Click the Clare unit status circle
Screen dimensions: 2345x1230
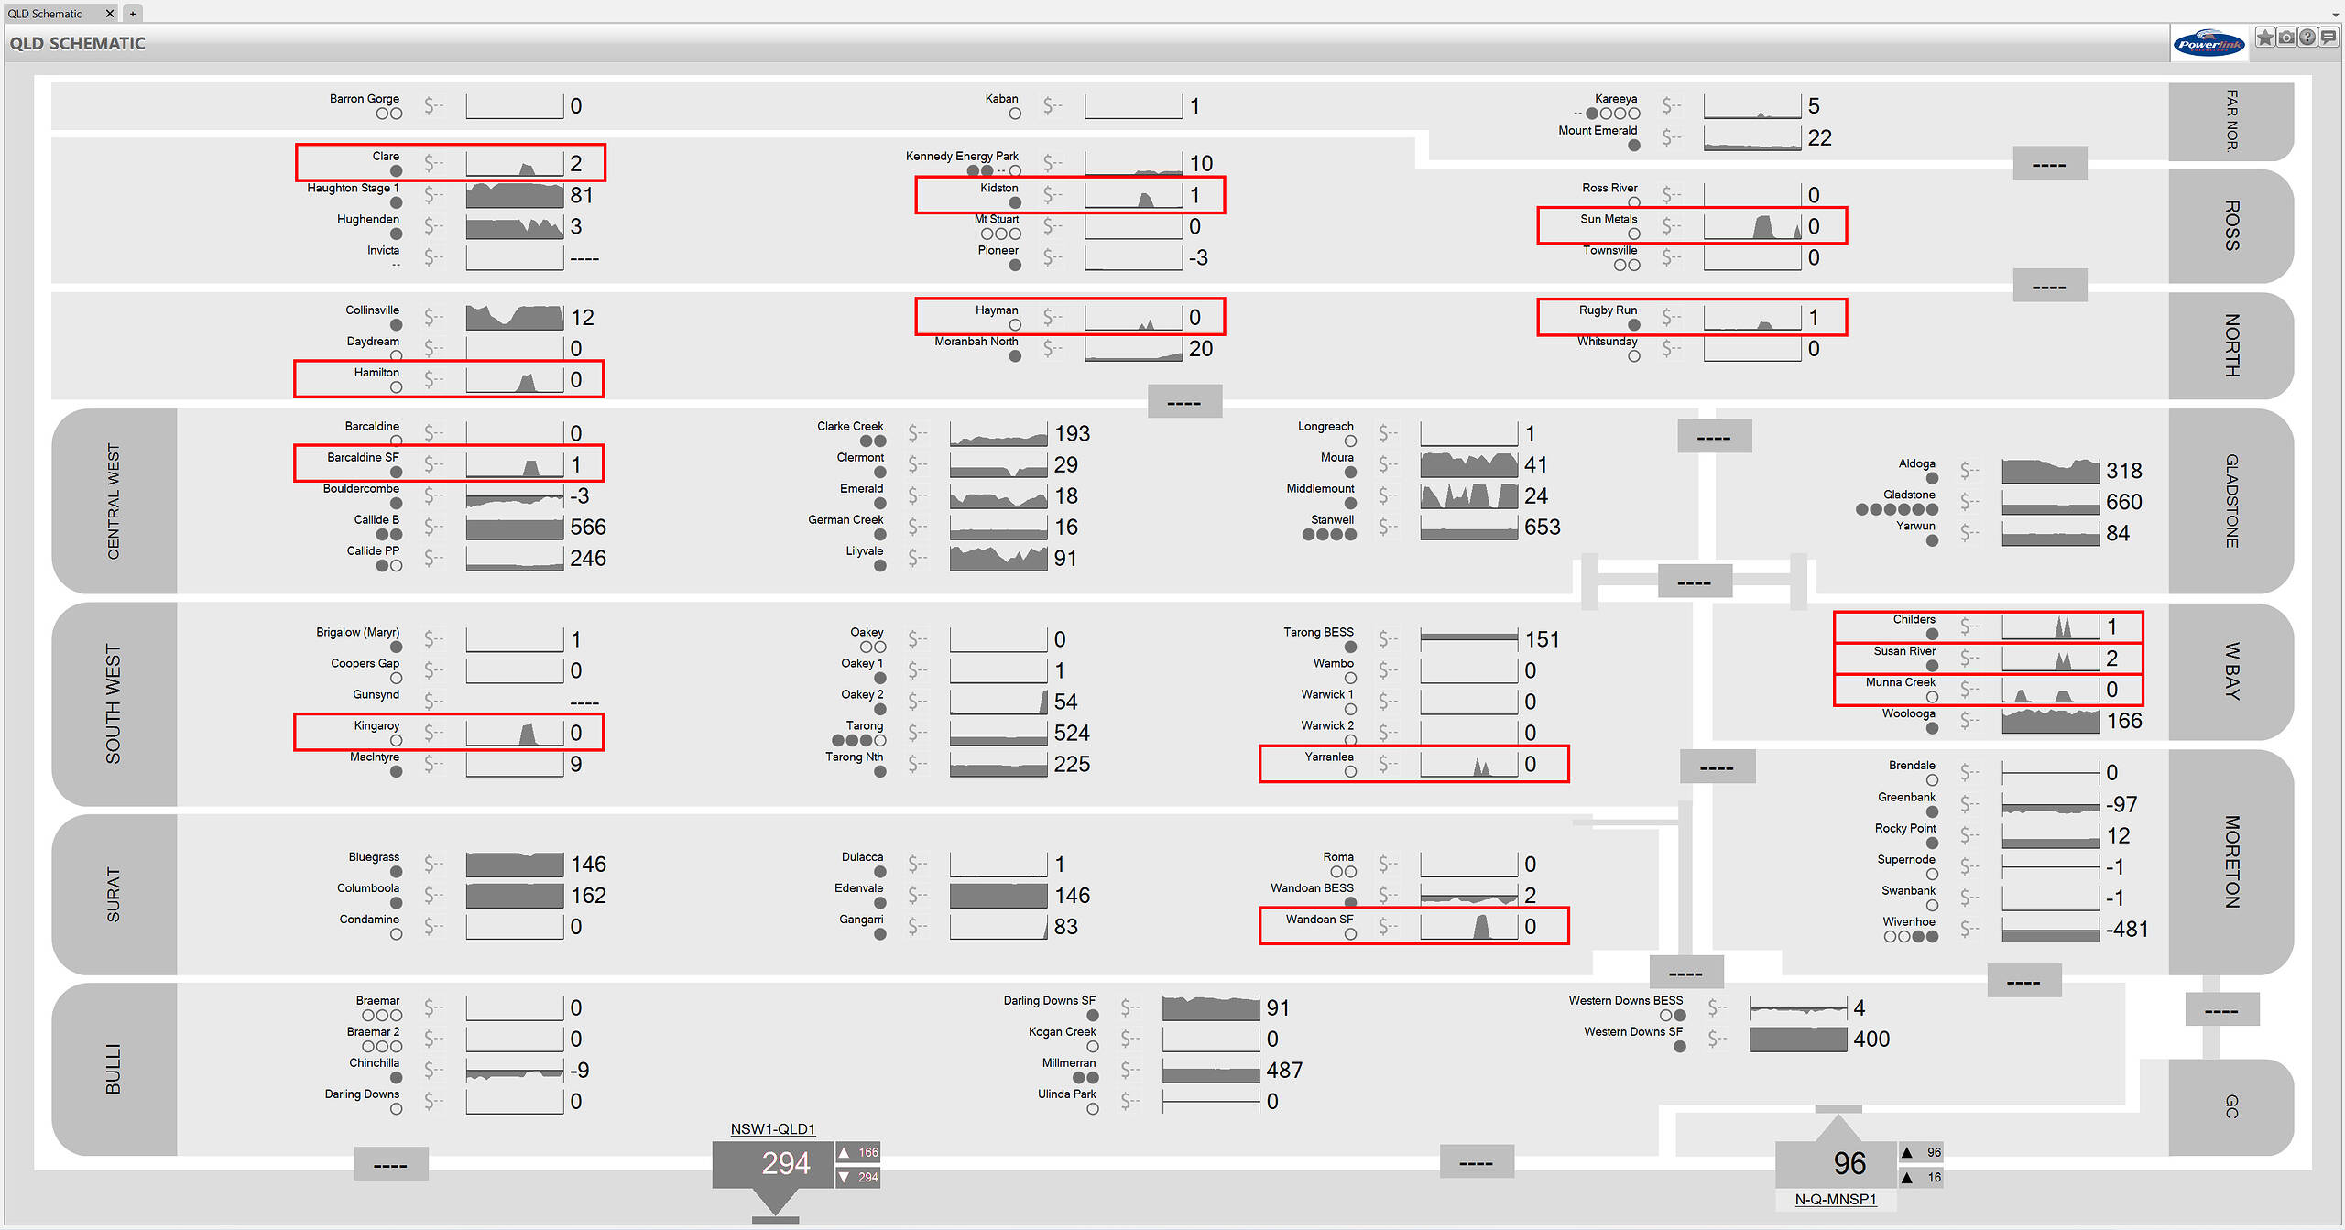396,171
